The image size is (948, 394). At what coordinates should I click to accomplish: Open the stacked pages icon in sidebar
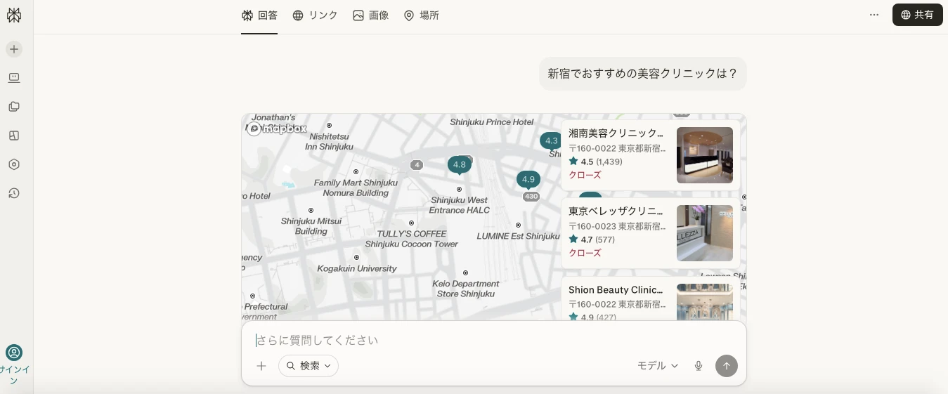pos(14,107)
